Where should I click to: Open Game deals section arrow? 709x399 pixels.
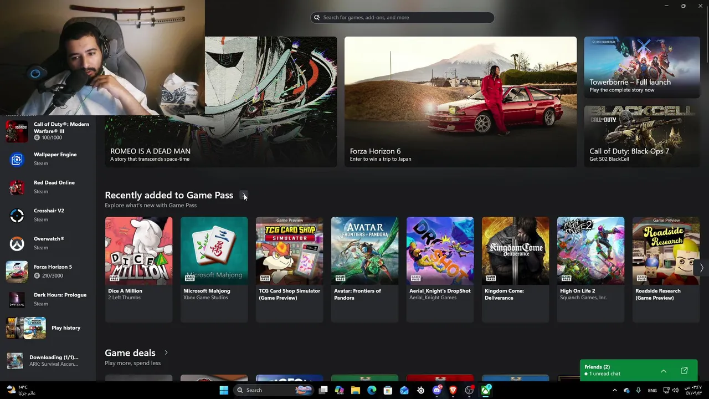[166, 352]
